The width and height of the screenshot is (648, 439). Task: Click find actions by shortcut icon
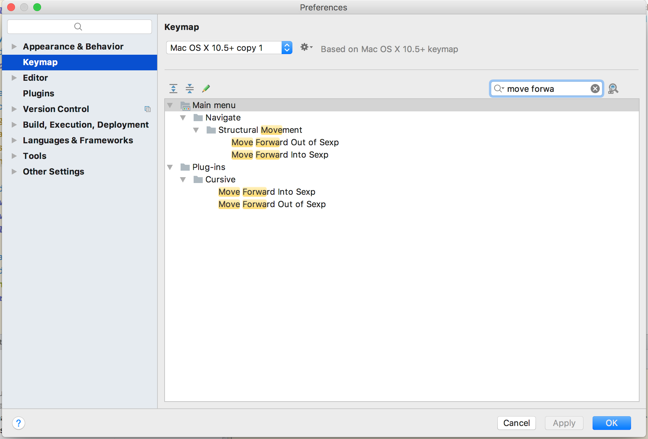tap(613, 89)
